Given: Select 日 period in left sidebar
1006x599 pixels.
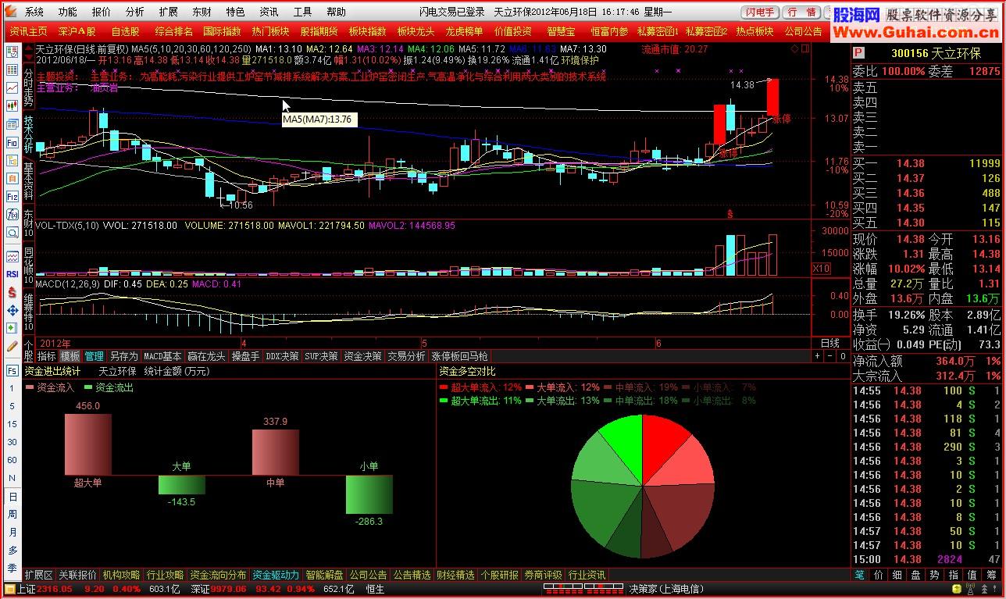Looking at the screenshot, I should (12, 497).
